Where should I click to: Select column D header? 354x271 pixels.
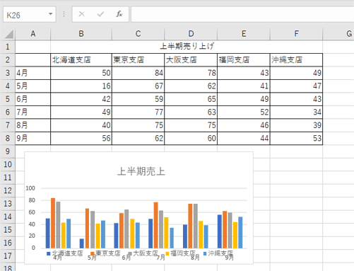click(191, 34)
